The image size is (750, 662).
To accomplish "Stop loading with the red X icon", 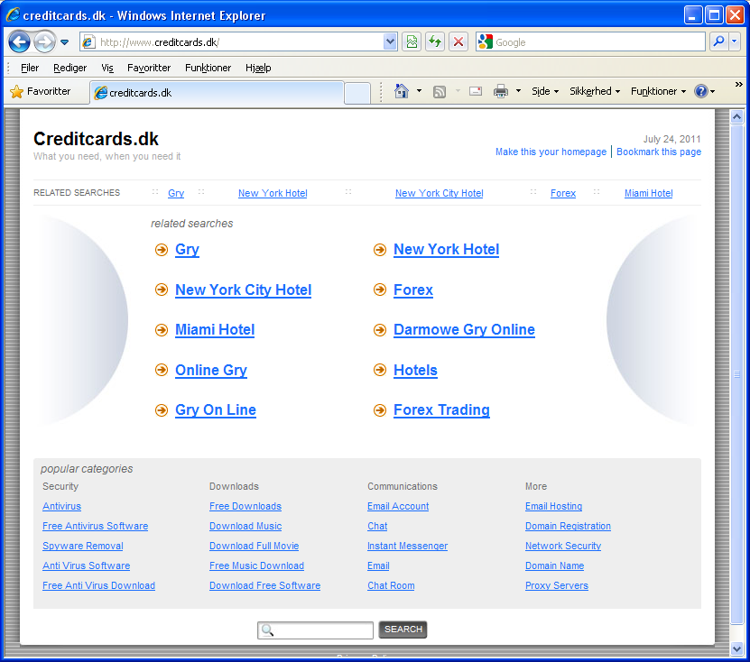I will [x=458, y=42].
